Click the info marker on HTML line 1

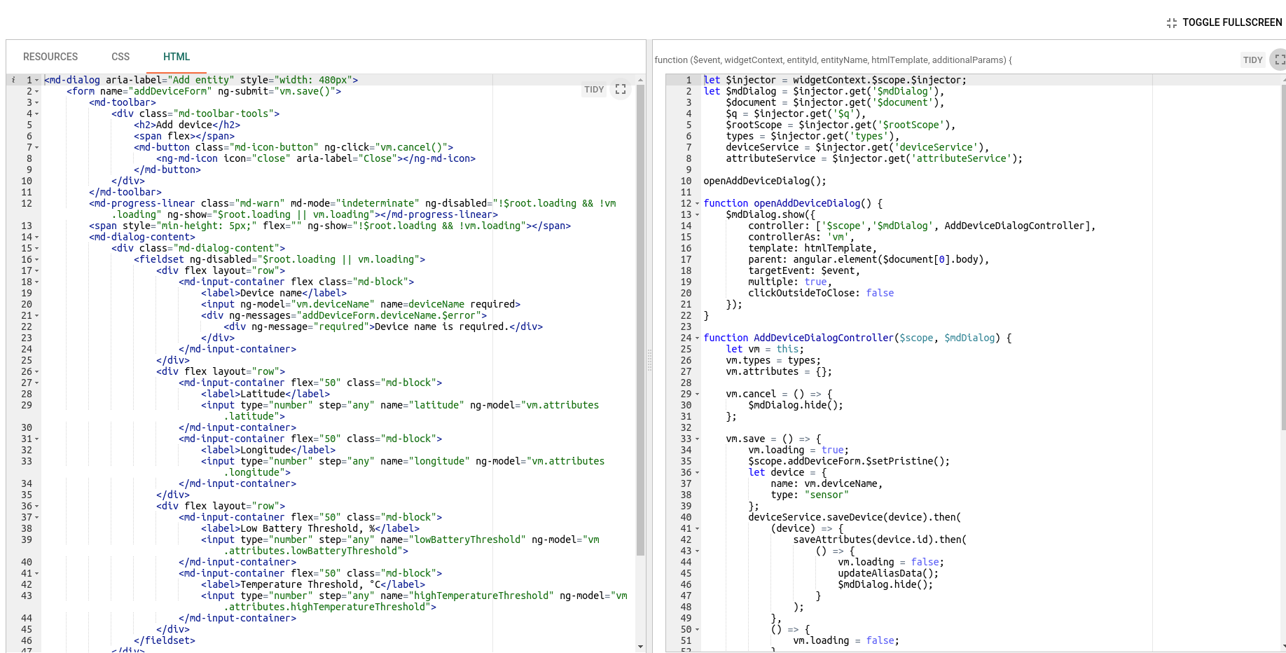pyautogui.click(x=13, y=80)
